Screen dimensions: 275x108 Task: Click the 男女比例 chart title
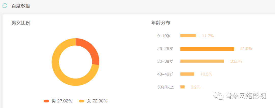(21, 23)
